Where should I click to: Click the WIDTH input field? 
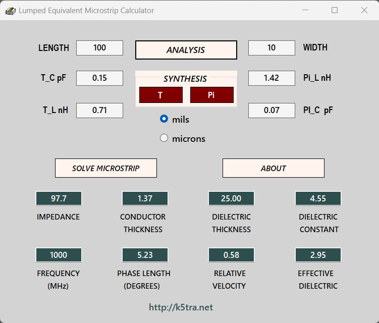point(272,48)
